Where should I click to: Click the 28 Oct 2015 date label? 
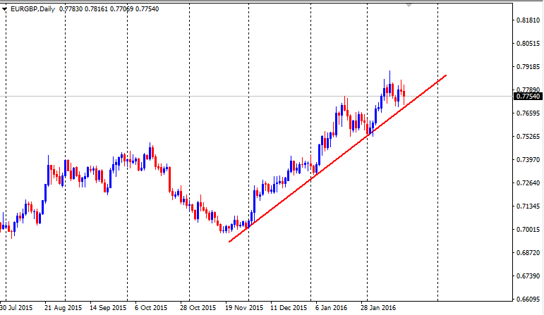coord(198,308)
